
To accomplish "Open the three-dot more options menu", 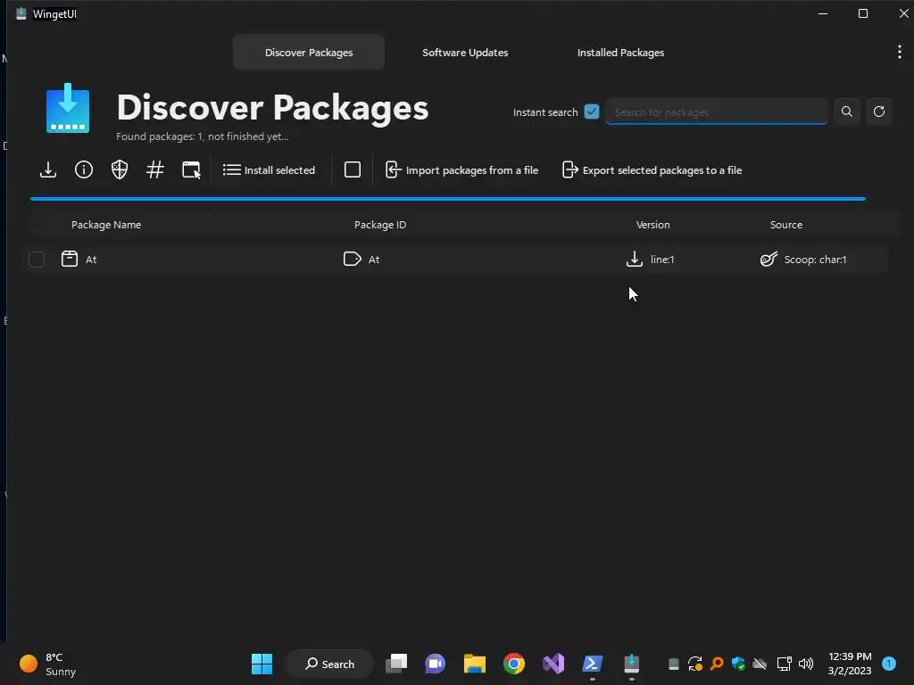I will [x=900, y=52].
